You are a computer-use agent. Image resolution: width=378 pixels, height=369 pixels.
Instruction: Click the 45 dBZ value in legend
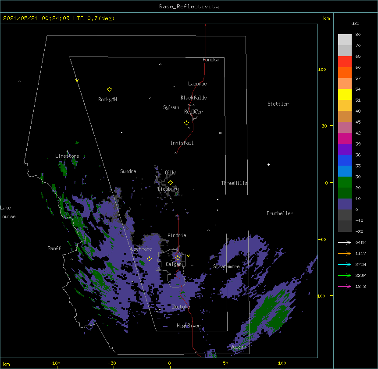(358, 122)
